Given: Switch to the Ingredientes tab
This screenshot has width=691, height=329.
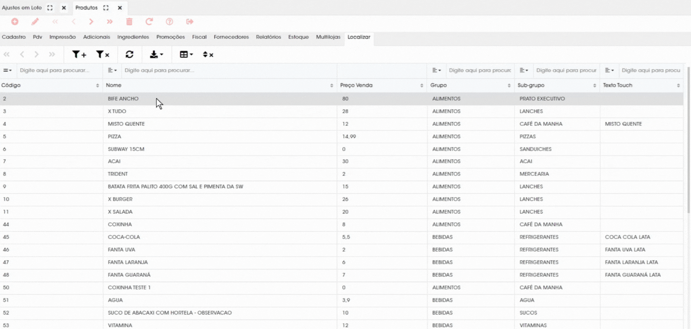Looking at the screenshot, I should (x=133, y=37).
